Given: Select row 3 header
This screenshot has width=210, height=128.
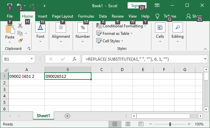Looking at the screenshot, I should tap(5, 89).
